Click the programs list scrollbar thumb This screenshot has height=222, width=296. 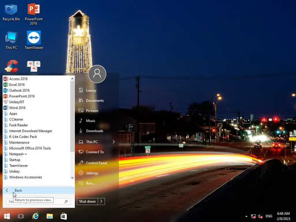pyautogui.click(x=72, y=116)
